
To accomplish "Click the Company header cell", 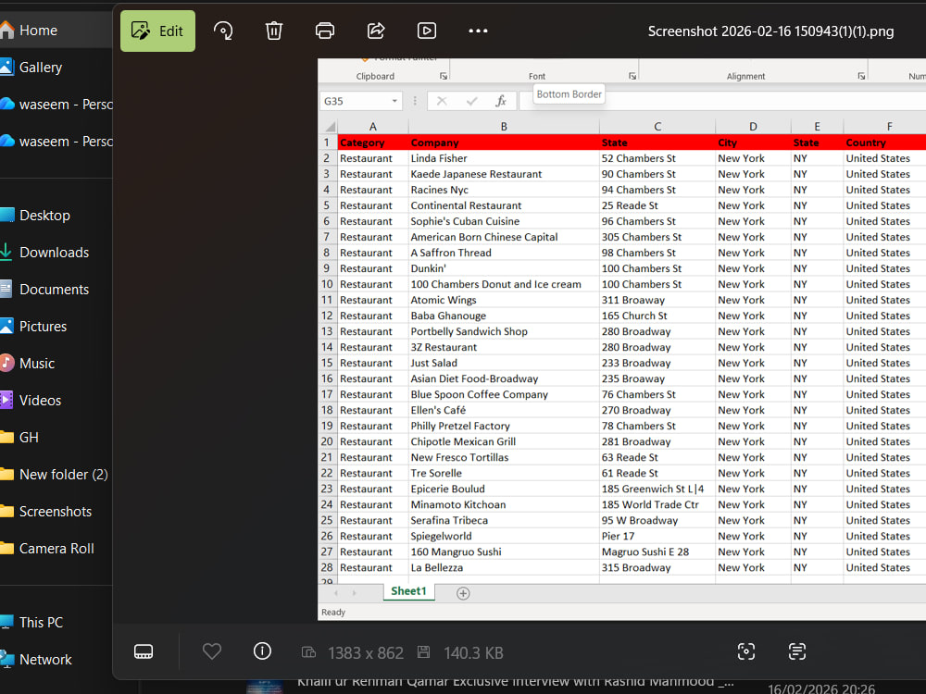I will point(504,143).
